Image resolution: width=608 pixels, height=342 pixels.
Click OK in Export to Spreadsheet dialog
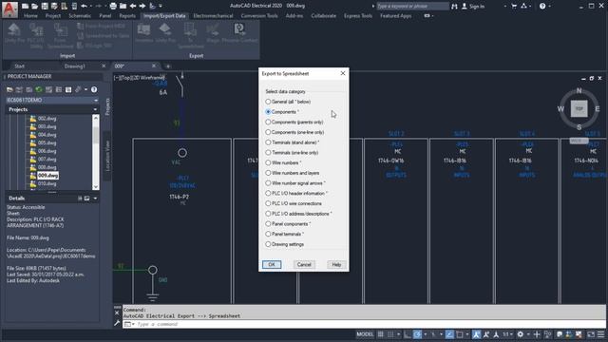click(272, 264)
